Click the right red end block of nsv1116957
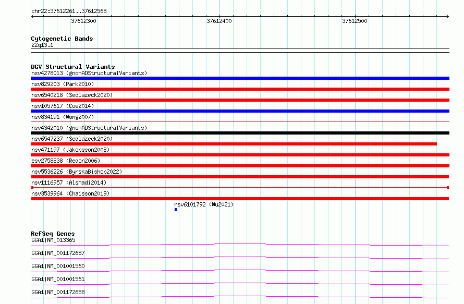Viewport: 464px width, 304px height. pyautogui.click(x=448, y=188)
